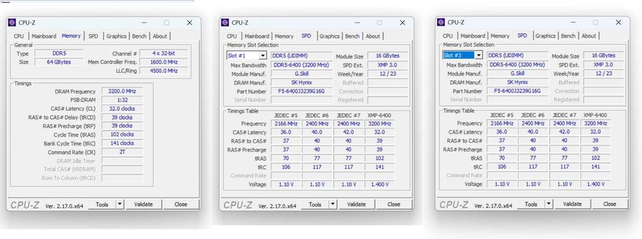Click XMP-6400 frequency 3200 MHz in right window
Screen dimensions: 642x239
[595, 123]
